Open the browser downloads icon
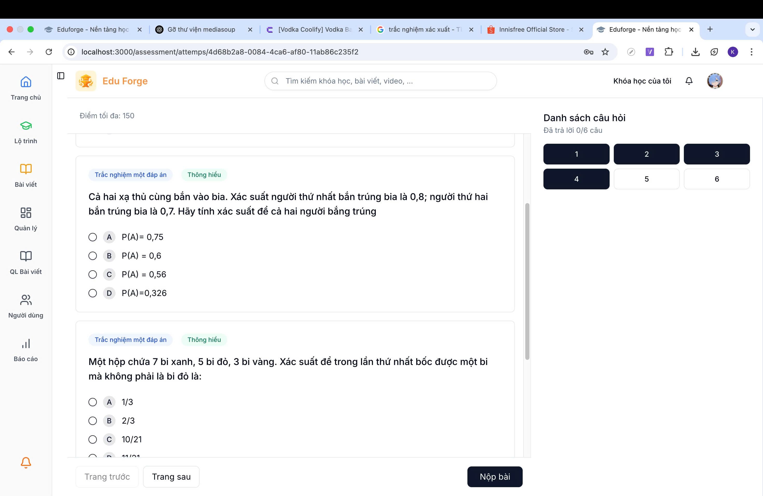The width and height of the screenshot is (763, 496). (695, 52)
